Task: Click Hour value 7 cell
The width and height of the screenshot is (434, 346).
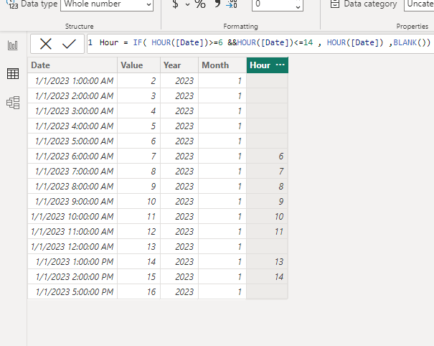Action: pos(267,171)
